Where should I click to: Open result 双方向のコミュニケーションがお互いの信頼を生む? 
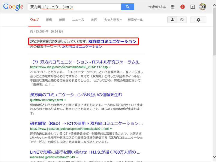(76, 94)
